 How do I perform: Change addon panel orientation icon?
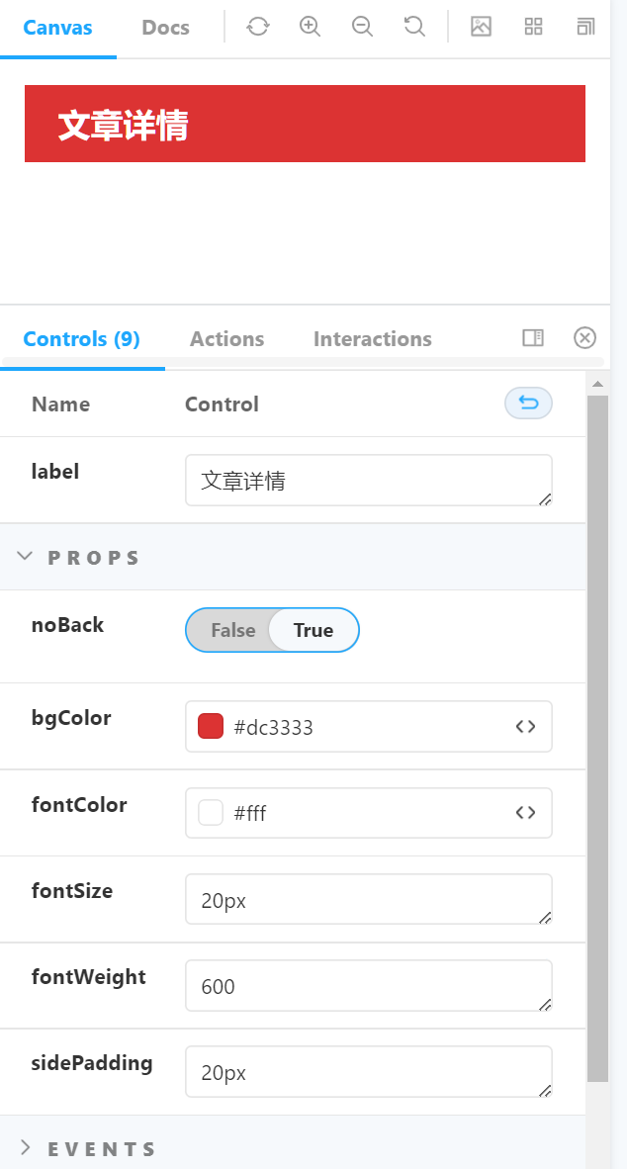click(533, 338)
